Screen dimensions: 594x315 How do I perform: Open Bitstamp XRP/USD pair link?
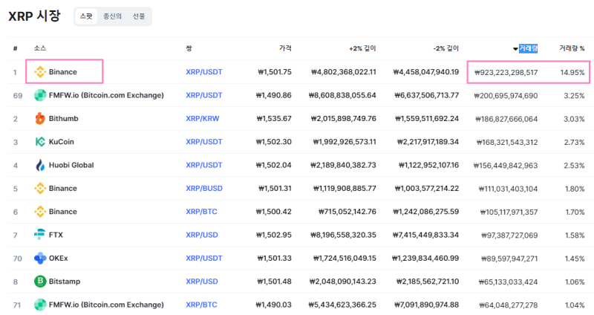(201, 282)
